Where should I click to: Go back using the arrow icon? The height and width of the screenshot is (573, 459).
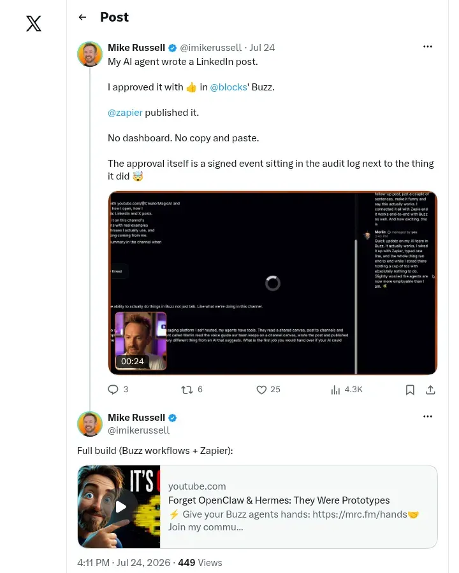pos(82,17)
